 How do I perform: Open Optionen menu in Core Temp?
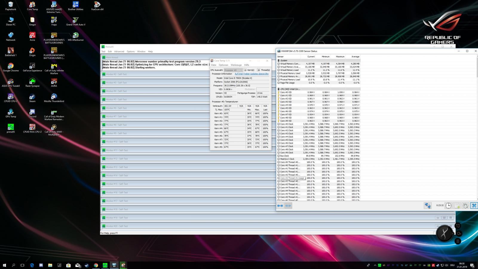pyautogui.click(x=223, y=65)
